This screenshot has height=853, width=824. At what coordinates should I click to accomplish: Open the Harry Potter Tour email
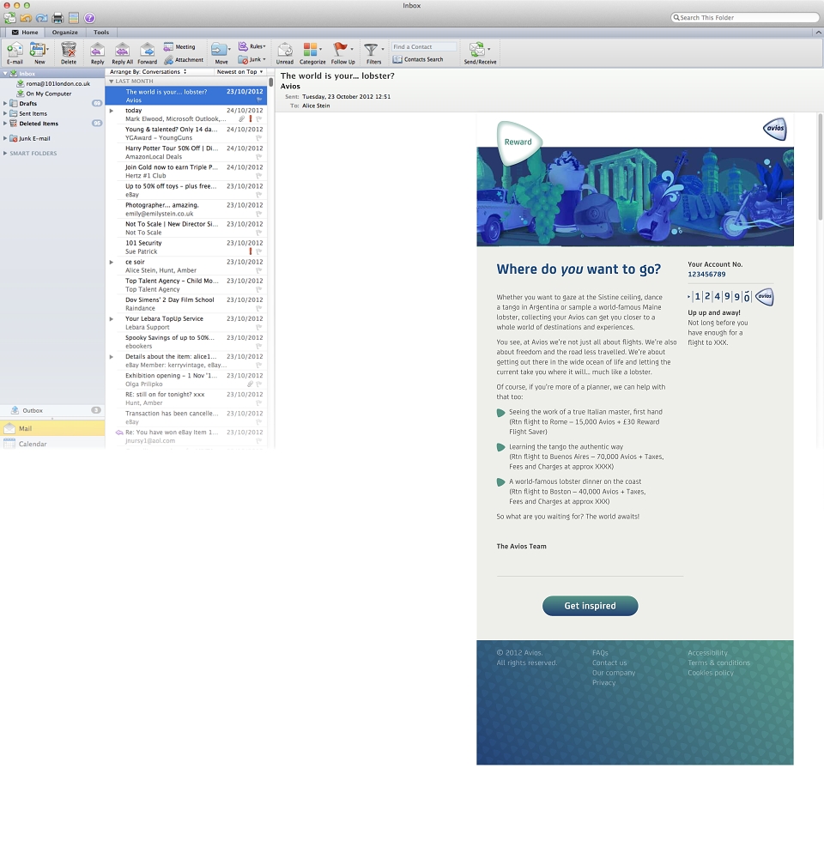point(186,153)
